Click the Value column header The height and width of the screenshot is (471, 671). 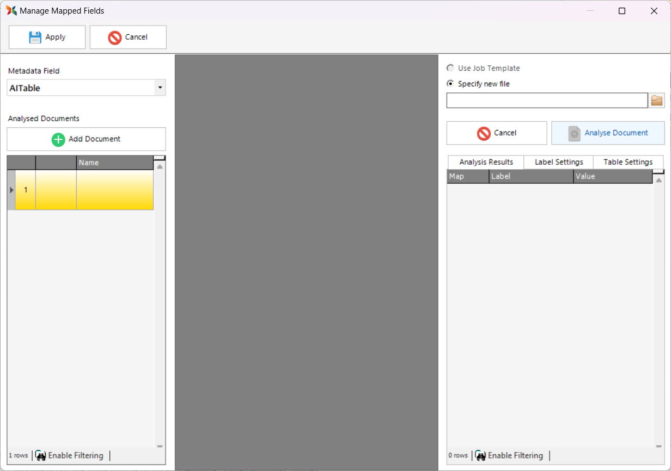pyautogui.click(x=612, y=177)
